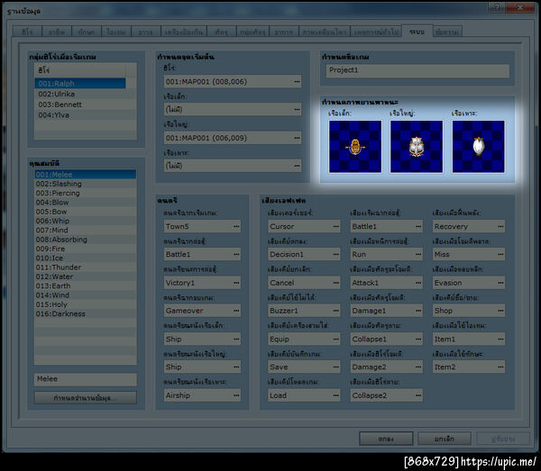Switch to the ไอเทม (Items) tab
541x471 pixels.
pos(116,32)
